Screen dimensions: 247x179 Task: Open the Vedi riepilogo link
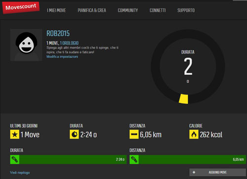pos(20,173)
